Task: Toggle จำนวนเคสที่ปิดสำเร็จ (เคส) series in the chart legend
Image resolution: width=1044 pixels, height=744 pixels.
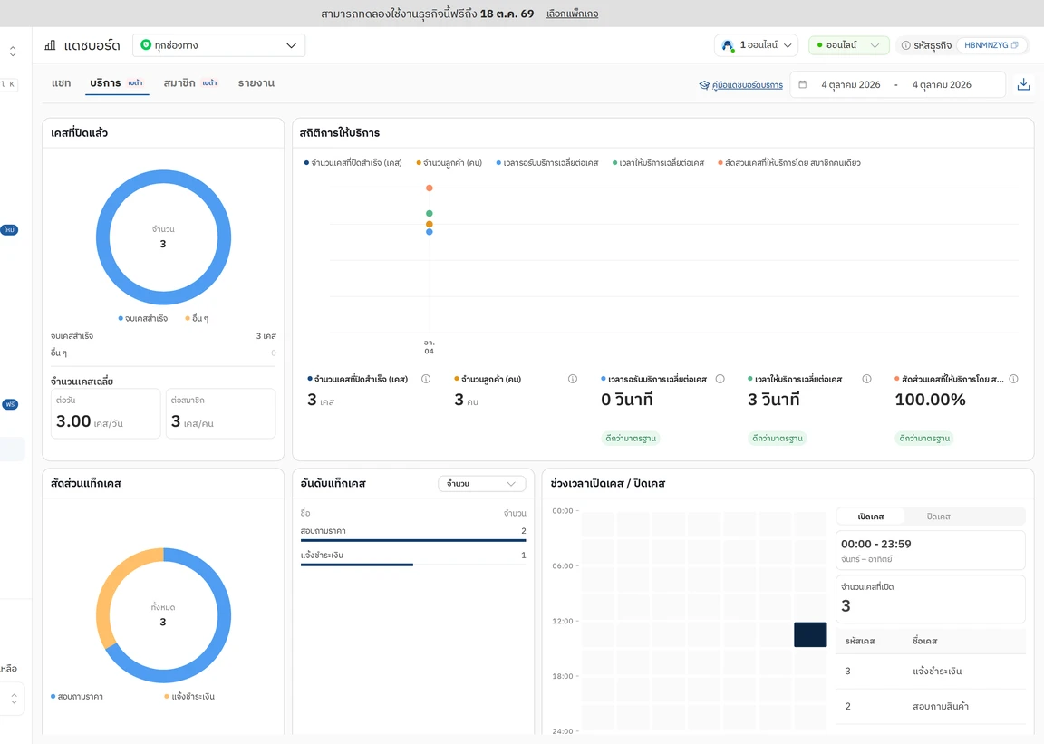Action: [x=353, y=162]
